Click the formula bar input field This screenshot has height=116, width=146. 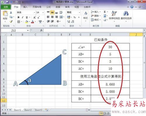pos(93,30)
